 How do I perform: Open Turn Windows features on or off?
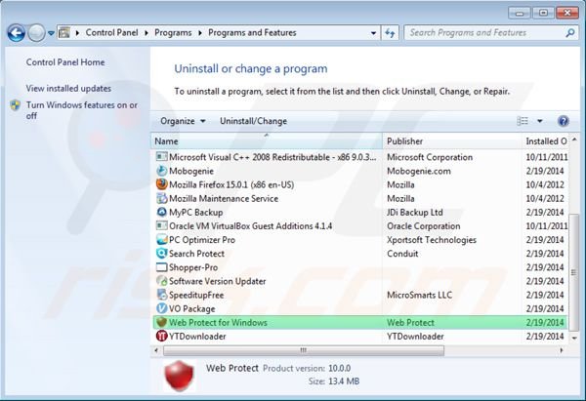(x=82, y=110)
